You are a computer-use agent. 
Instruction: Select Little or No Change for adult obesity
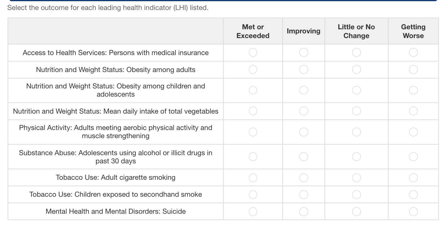click(356, 69)
